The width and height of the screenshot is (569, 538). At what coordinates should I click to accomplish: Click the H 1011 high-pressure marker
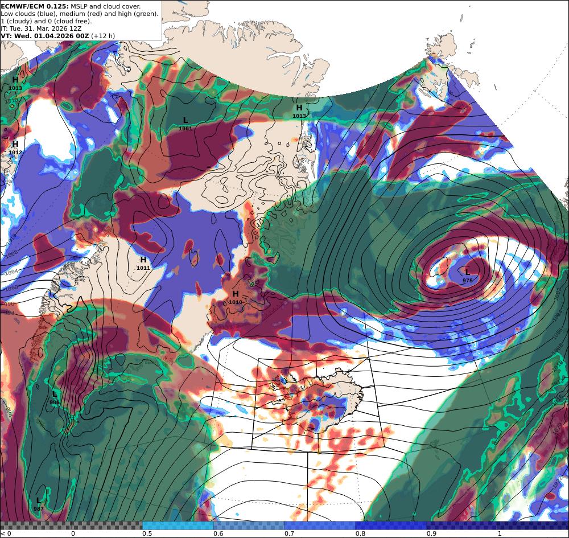[143, 263]
